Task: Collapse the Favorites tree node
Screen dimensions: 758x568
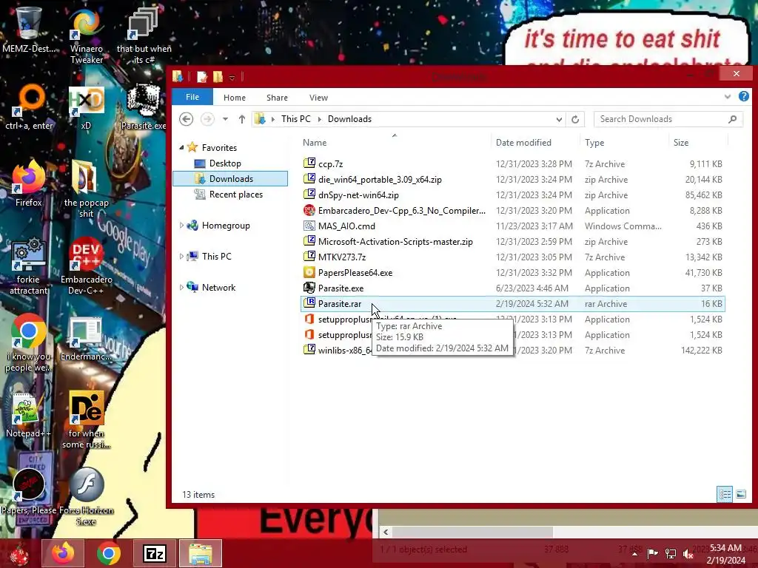Action: click(x=182, y=147)
